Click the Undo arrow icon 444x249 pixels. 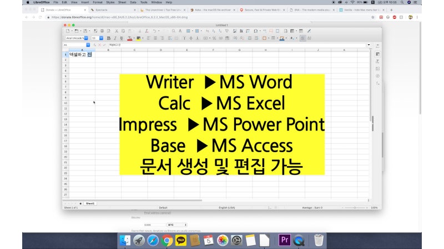point(154,31)
